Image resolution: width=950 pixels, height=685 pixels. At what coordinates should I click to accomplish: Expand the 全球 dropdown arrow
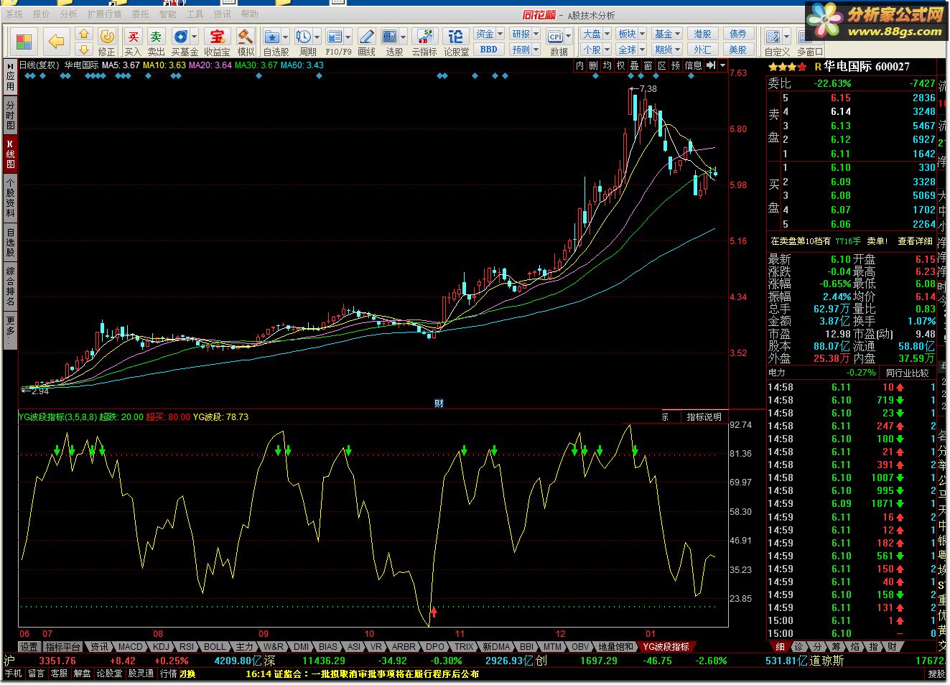pos(642,50)
